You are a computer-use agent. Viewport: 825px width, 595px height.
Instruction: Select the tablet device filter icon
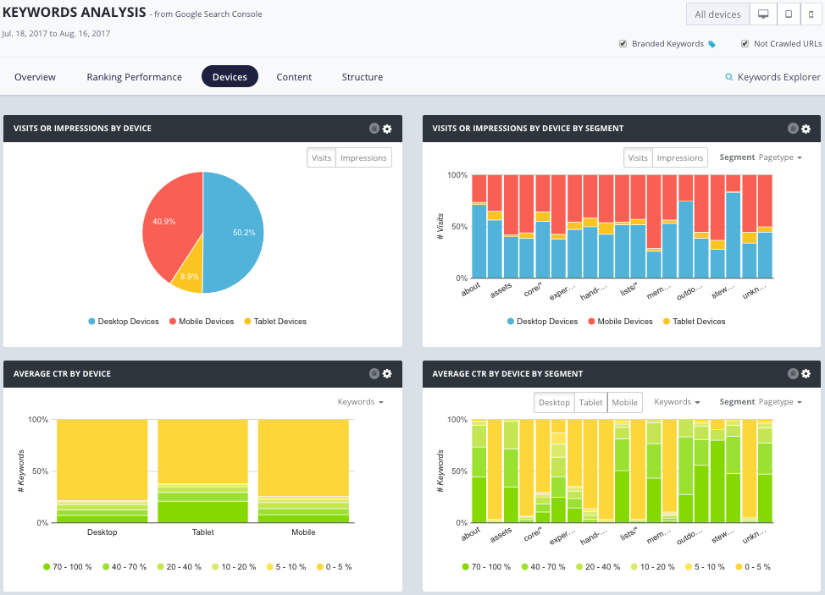click(788, 14)
